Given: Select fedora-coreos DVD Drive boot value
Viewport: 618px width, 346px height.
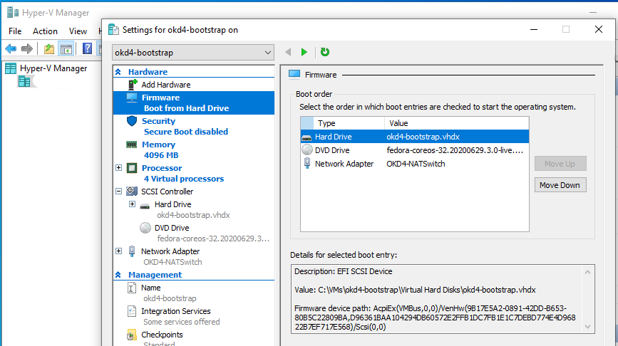Looking at the screenshot, I should tap(455, 150).
